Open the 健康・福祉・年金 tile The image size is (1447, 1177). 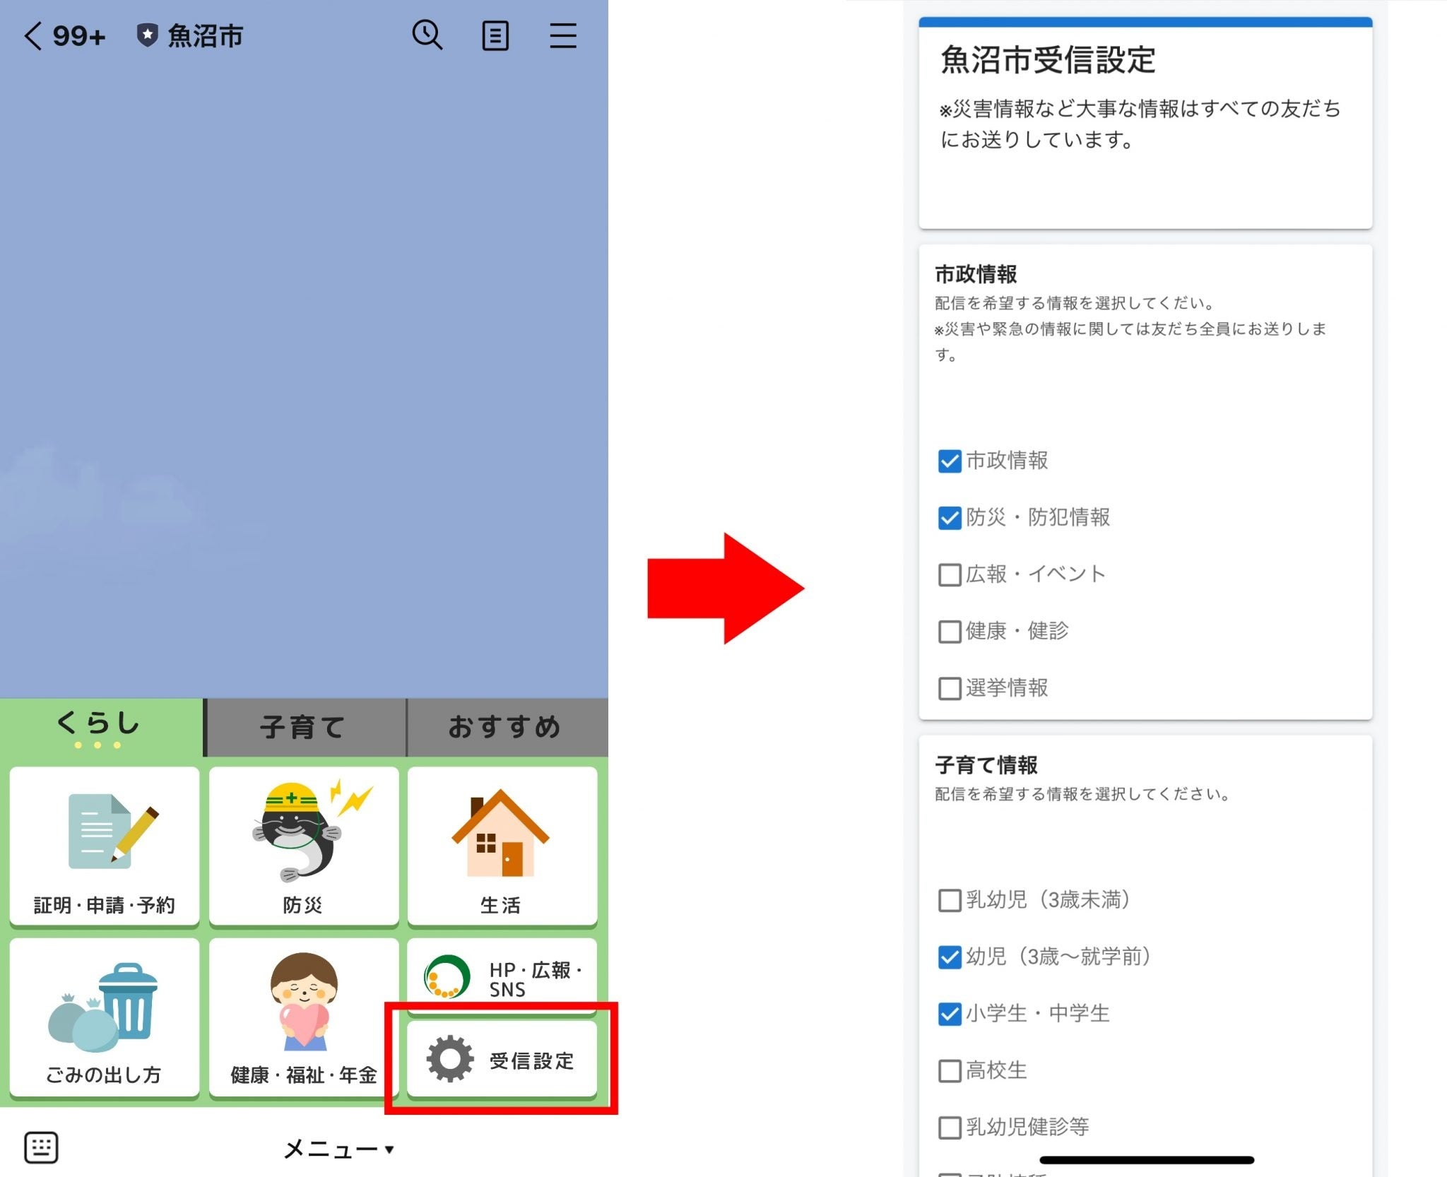tap(304, 1017)
